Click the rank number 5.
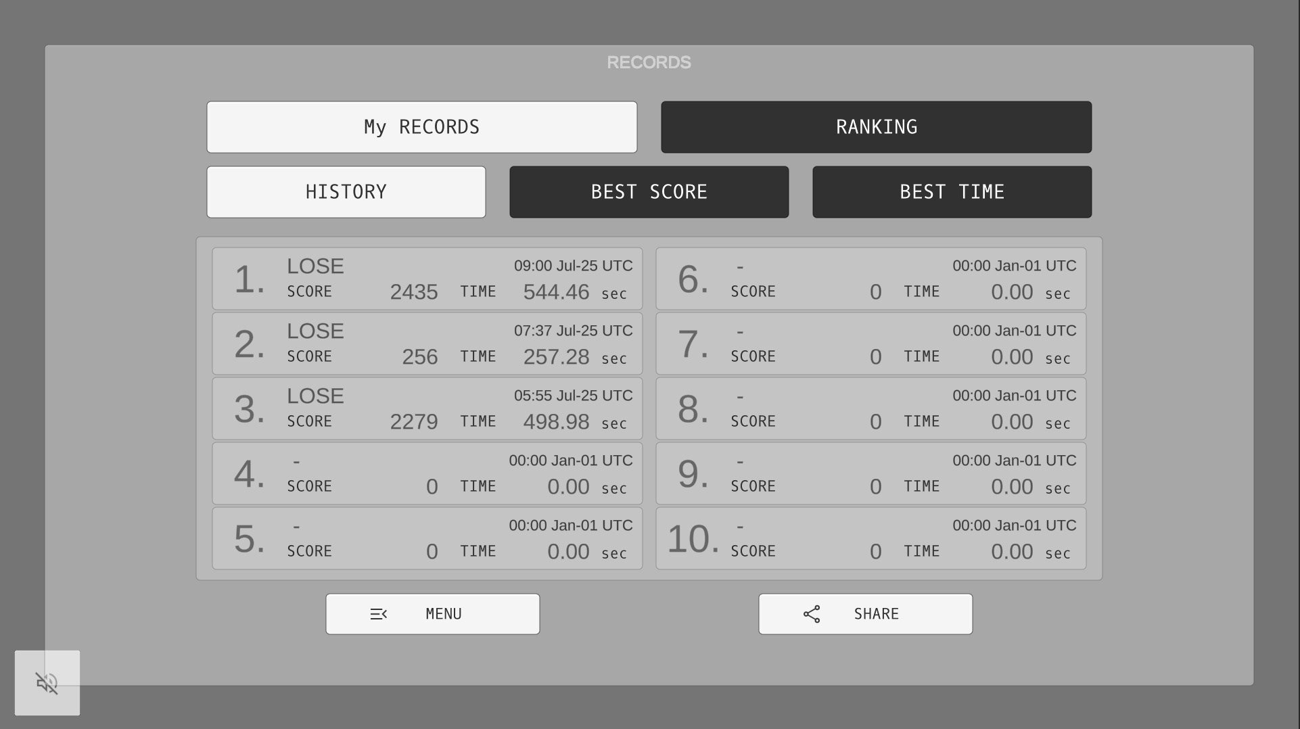Screen dimensions: 1300x729 coord(249,539)
